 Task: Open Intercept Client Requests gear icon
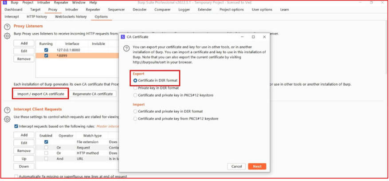pyautogui.click(x=7, y=119)
